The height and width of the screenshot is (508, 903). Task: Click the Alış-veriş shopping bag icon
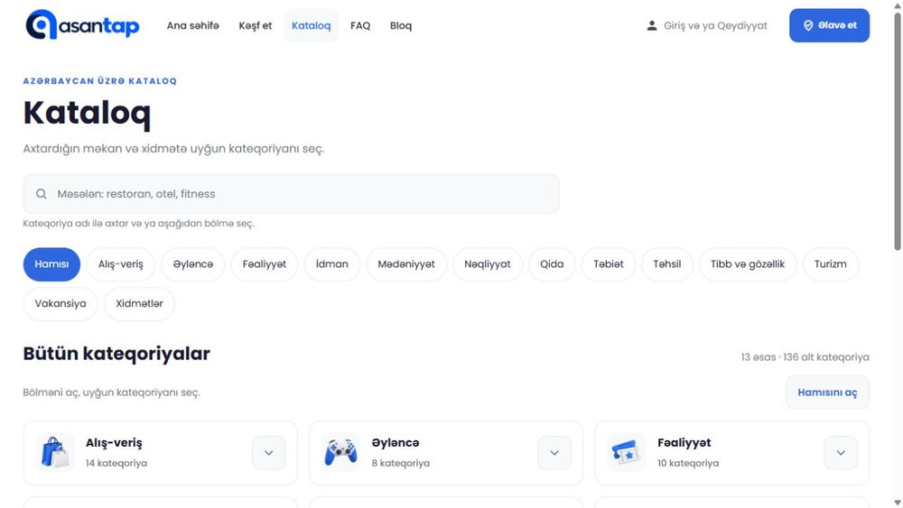coord(55,452)
